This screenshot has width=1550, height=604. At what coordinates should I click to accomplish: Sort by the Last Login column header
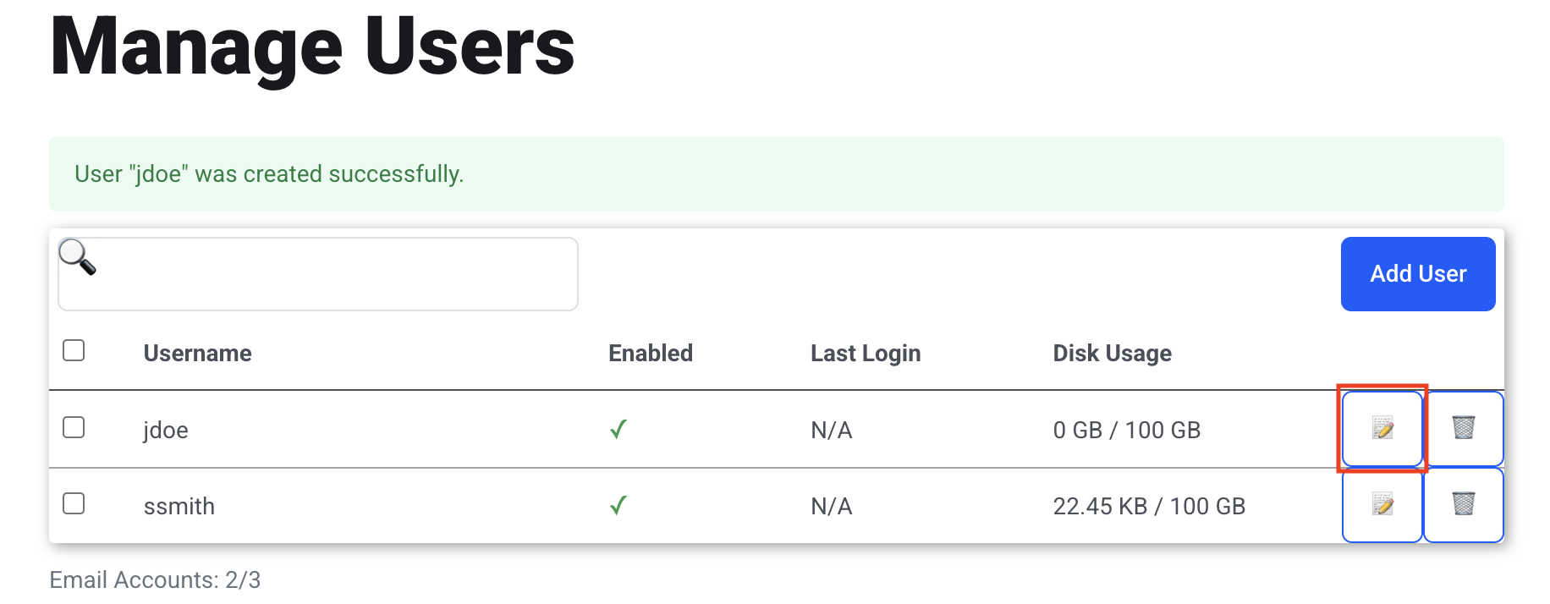click(866, 354)
